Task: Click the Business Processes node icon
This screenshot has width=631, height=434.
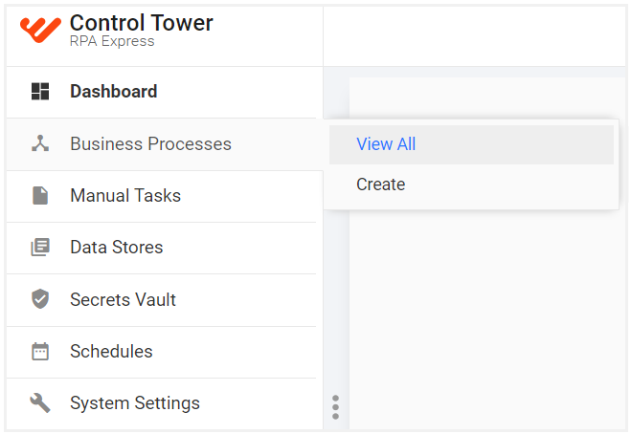Action: tap(40, 143)
